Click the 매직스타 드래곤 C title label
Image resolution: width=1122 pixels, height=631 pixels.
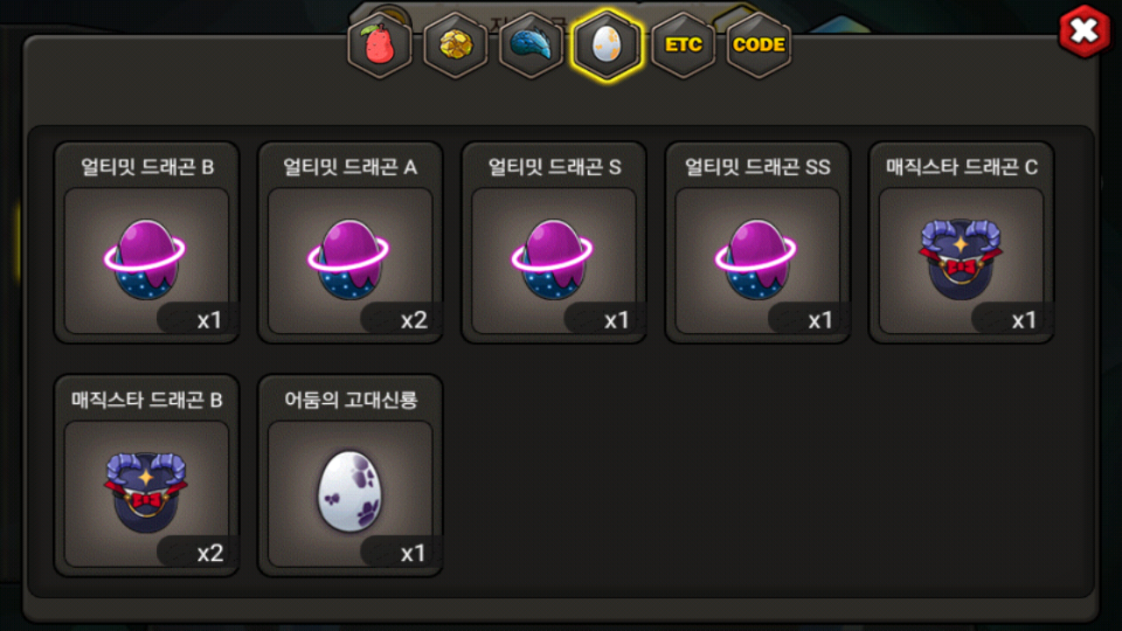962,167
